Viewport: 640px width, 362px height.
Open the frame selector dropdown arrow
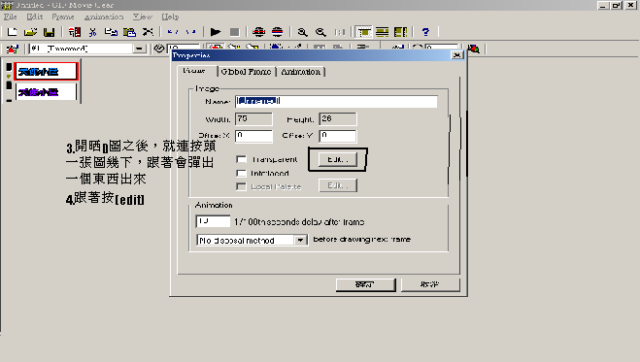tap(139, 49)
